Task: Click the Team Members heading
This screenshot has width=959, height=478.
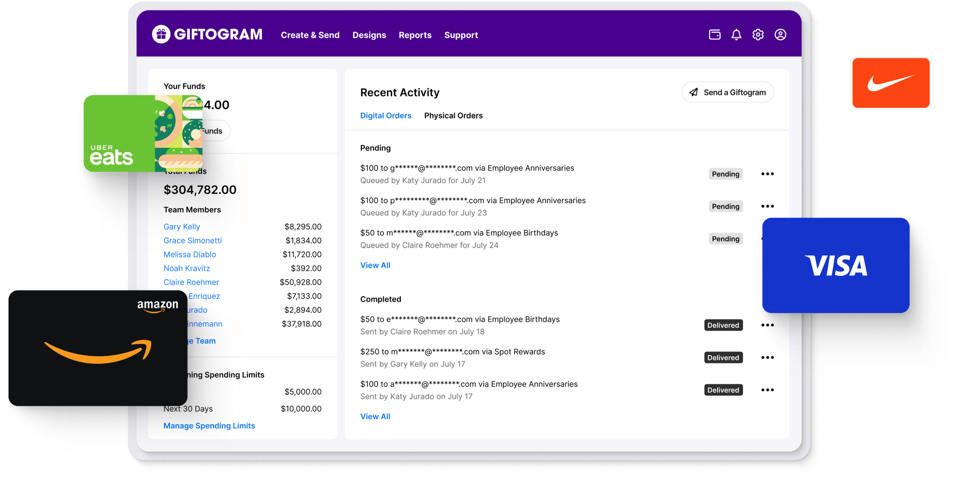Action: pyautogui.click(x=192, y=210)
